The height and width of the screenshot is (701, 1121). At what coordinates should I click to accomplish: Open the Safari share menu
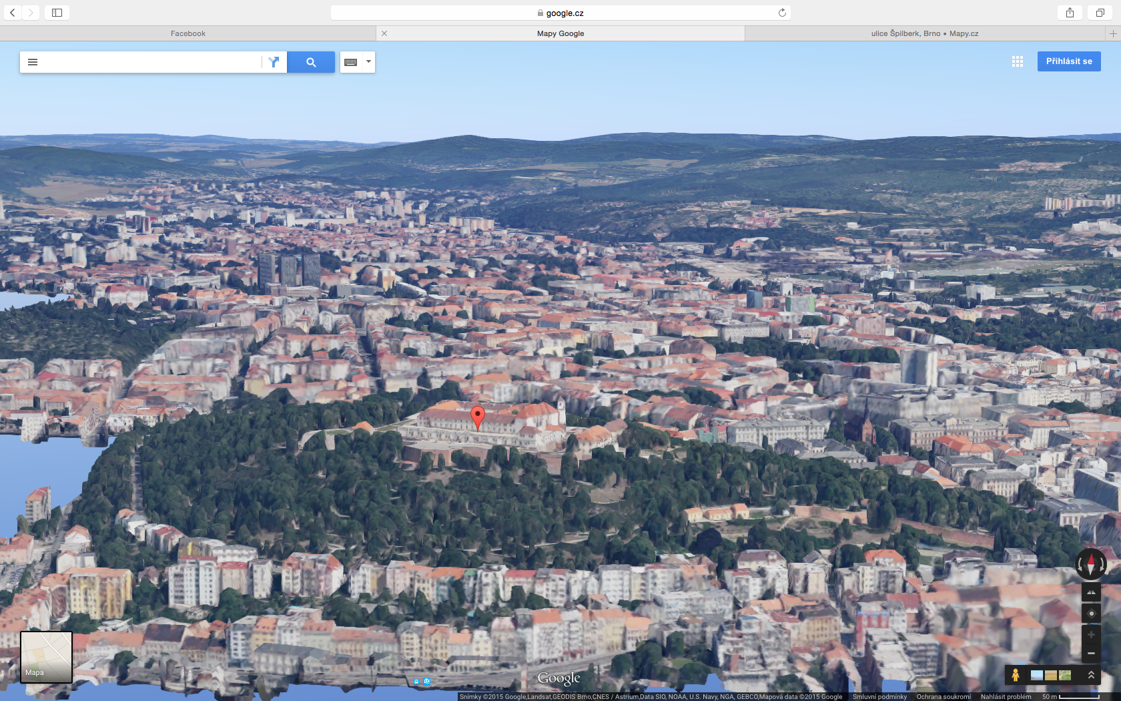pos(1070,13)
